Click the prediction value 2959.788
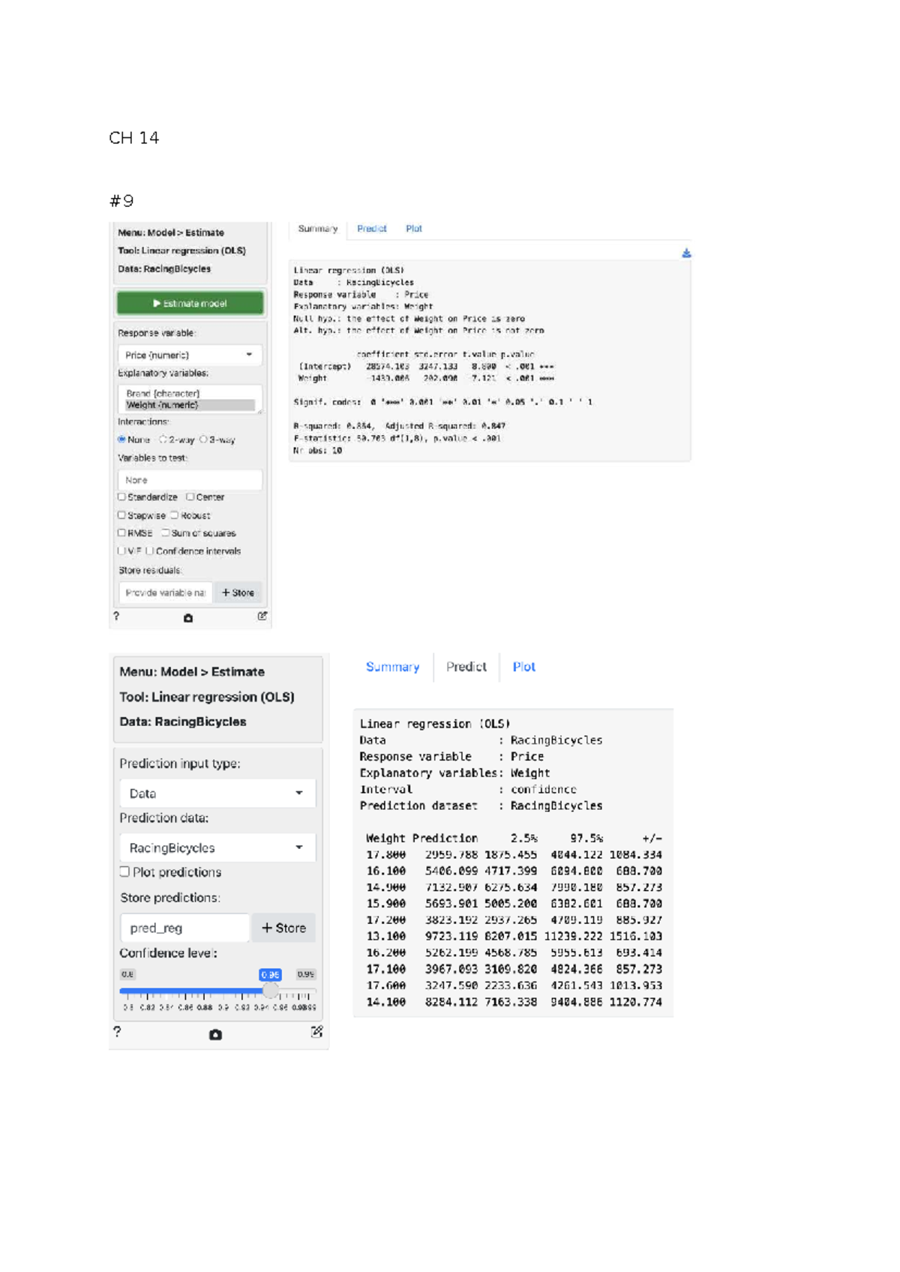 click(x=451, y=855)
